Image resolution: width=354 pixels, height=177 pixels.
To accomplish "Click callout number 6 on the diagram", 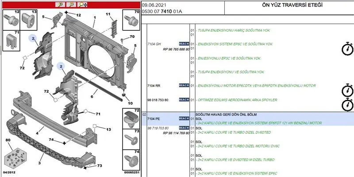I will tap(92, 96).
